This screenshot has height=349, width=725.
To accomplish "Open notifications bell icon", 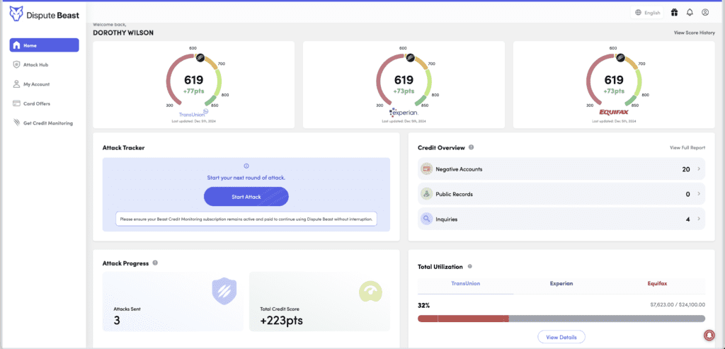I will pos(690,12).
